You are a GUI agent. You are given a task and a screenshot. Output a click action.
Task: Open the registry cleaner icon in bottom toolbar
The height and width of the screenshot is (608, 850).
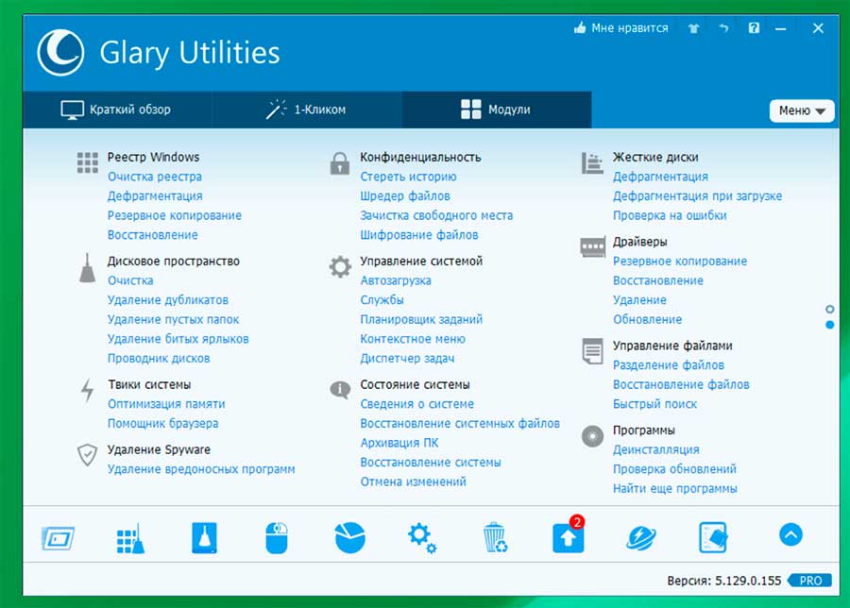point(129,537)
